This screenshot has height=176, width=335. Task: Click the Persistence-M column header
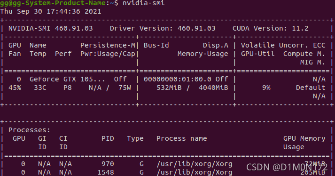[108, 45]
